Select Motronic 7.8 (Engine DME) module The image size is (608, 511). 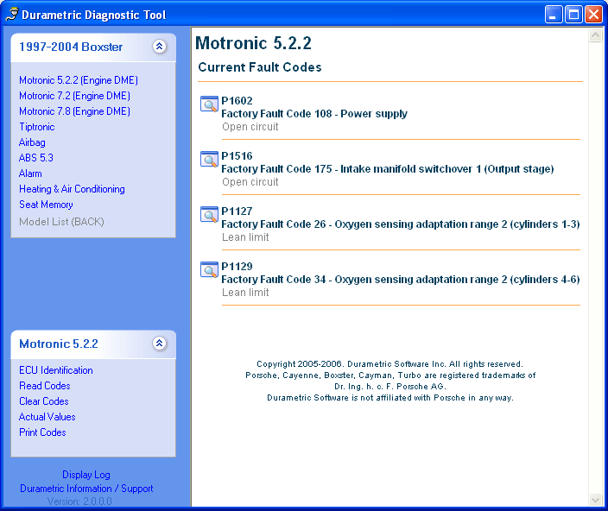click(x=74, y=111)
